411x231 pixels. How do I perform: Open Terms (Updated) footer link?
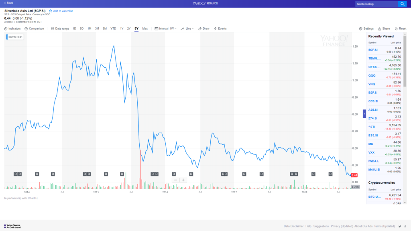click(384, 226)
